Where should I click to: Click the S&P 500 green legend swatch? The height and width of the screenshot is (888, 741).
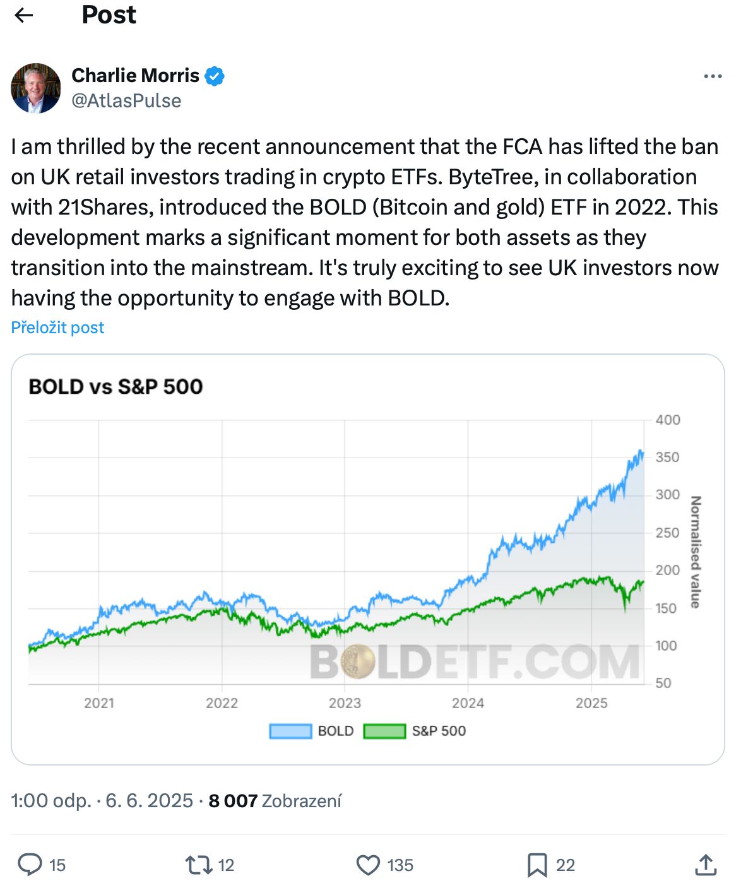click(384, 731)
